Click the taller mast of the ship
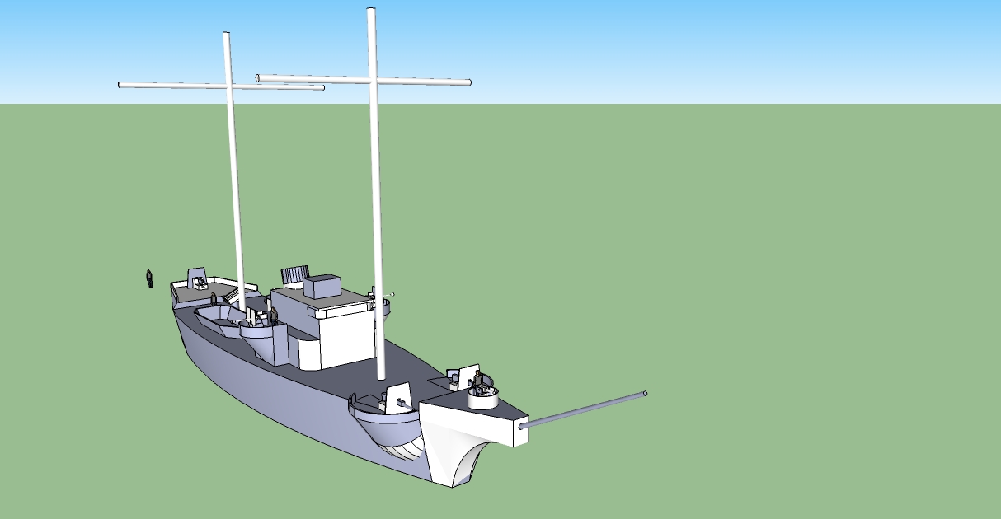This screenshot has height=519, width=1001. [376, 206]
